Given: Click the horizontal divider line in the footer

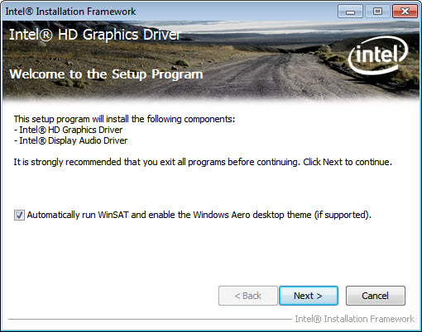Looking at the screenshot, I should 150,320.
